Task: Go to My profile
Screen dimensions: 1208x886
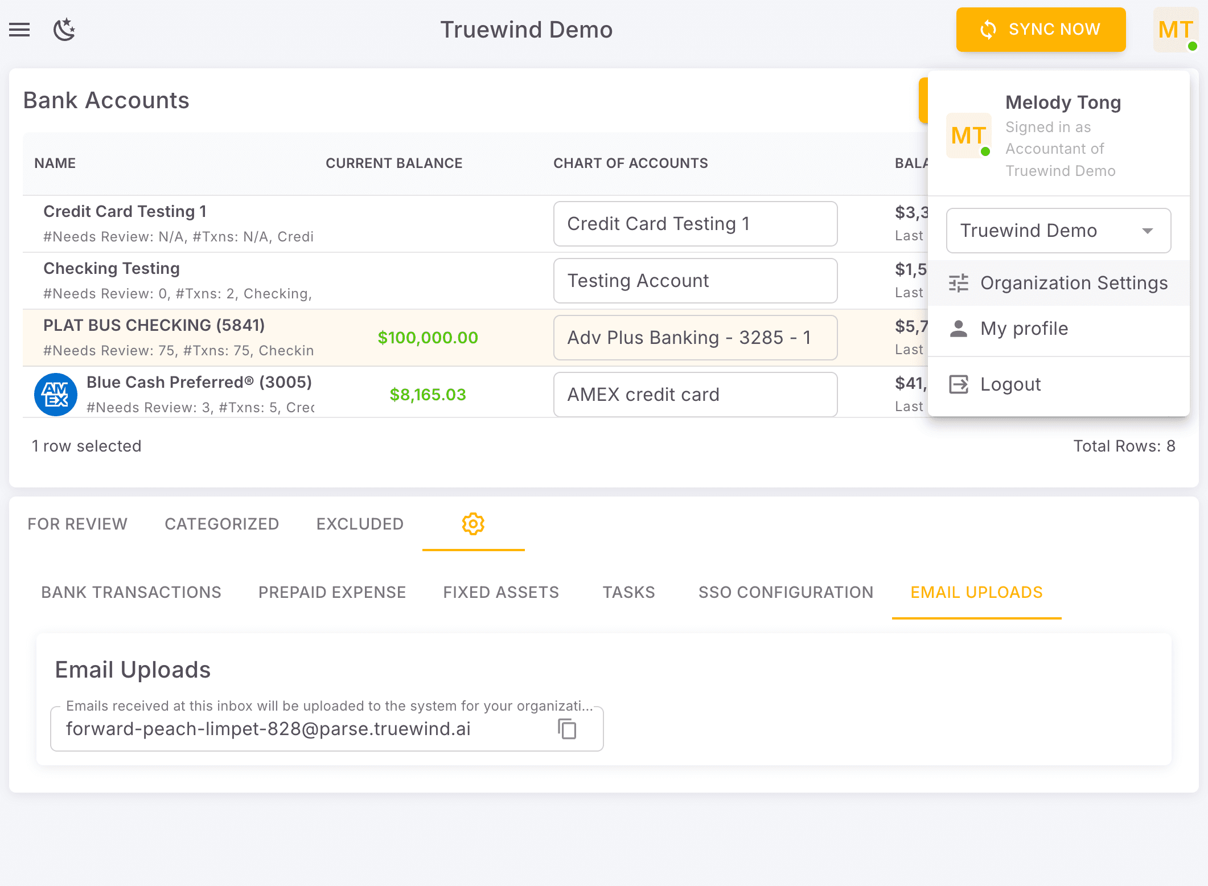Action: (x=1024, y=329)
